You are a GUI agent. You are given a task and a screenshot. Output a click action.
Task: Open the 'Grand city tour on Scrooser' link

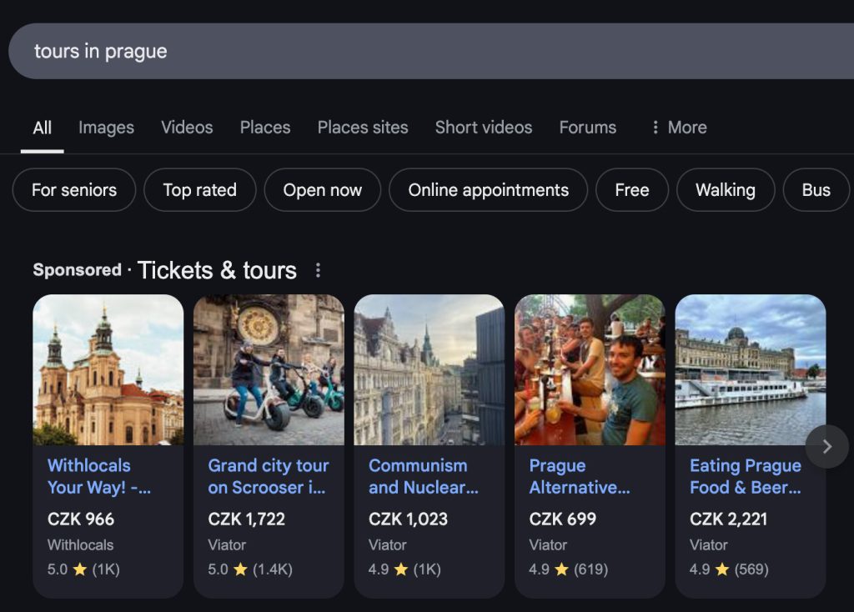coord(269,476)
